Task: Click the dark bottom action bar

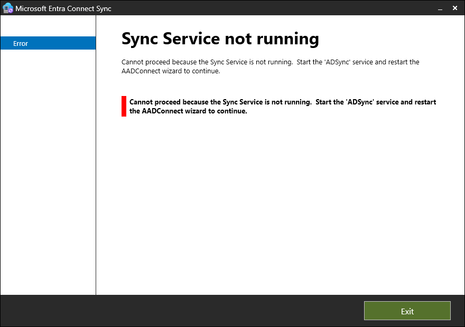Action: (x=211, y=311)
